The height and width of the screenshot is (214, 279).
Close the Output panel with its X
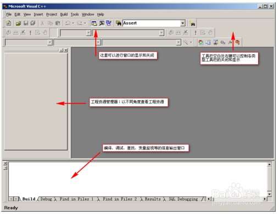pyautogui.click(x=5, y=163)
